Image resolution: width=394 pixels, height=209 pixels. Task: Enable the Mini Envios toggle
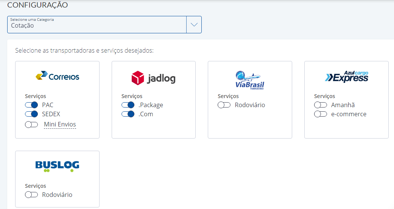point(31,125)
